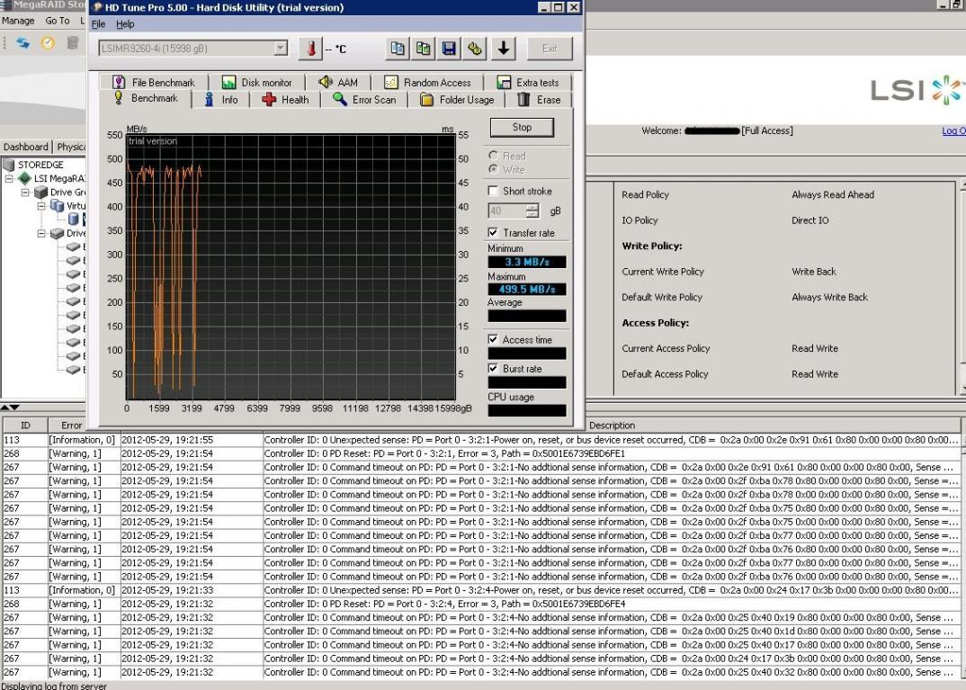Click the properties panel vertical scrollbar

[962, 287]
